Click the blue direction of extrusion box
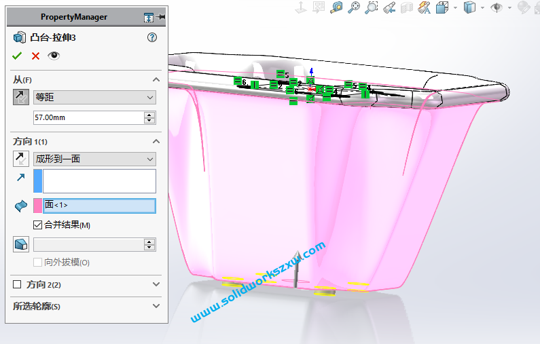 98,181
